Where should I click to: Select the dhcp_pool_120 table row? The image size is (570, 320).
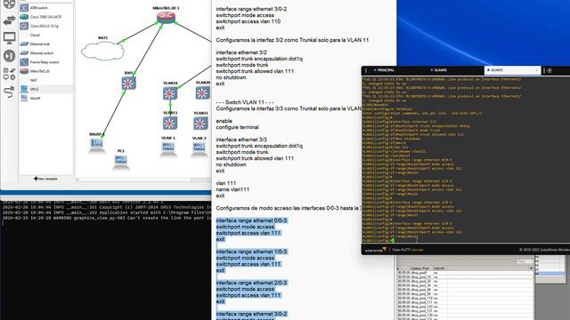point(465,307)
